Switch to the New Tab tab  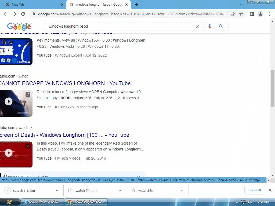pyautogui.click(x=33, y=5)
